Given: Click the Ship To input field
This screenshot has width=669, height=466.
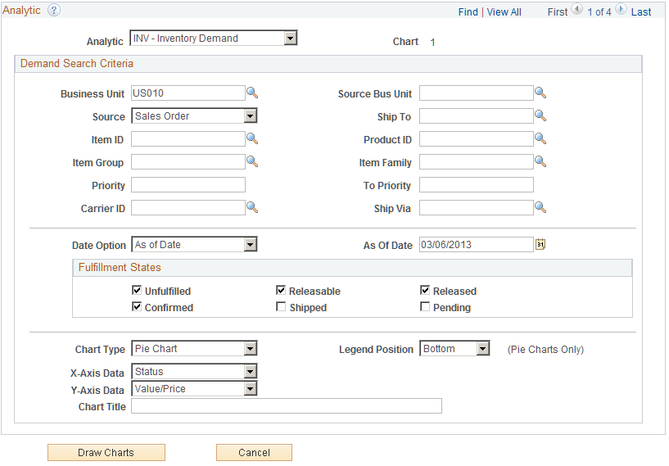Looking at the screenshot, I should [x=476, y=116].
